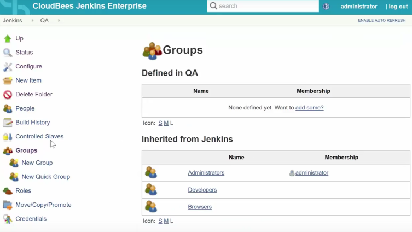Click the Move/Copy/Promote folder icon
This screenshot has height=232, width=412.
point(7,205)
